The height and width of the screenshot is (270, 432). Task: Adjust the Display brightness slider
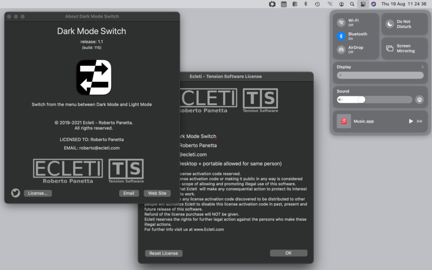(x=380, y=75)
